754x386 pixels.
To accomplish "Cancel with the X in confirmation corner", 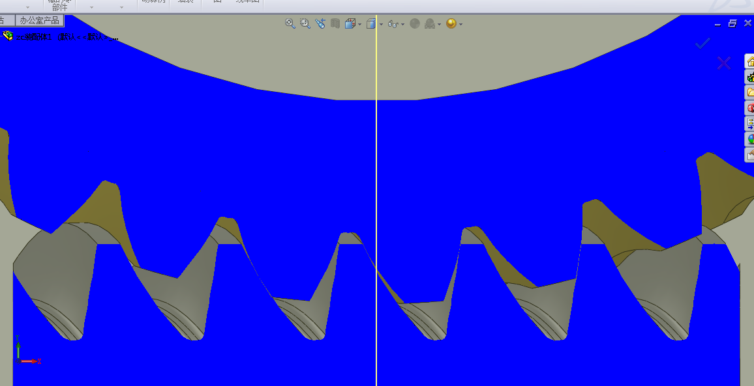I will coord(724,63).
